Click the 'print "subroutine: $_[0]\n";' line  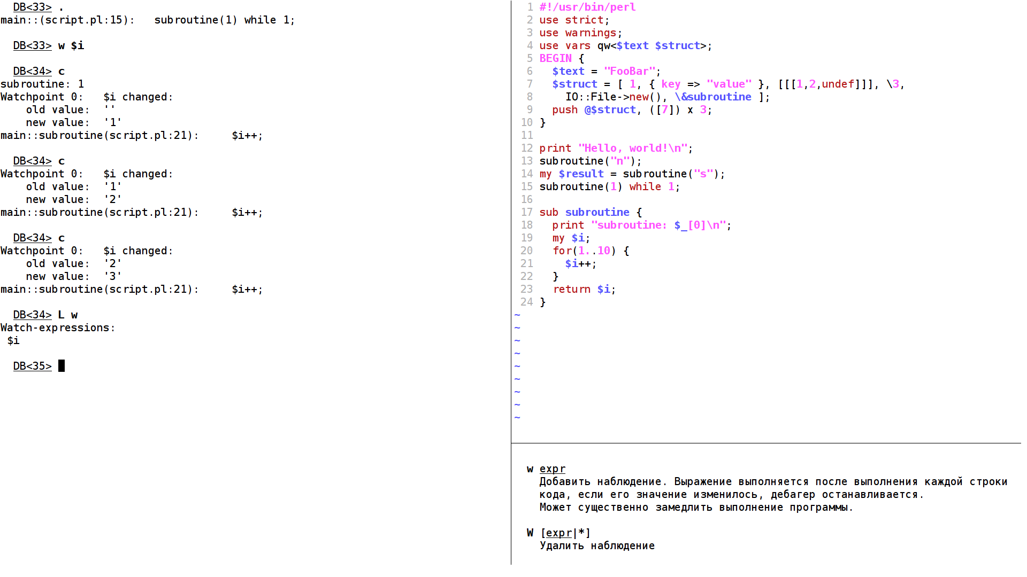coord(642,225)
